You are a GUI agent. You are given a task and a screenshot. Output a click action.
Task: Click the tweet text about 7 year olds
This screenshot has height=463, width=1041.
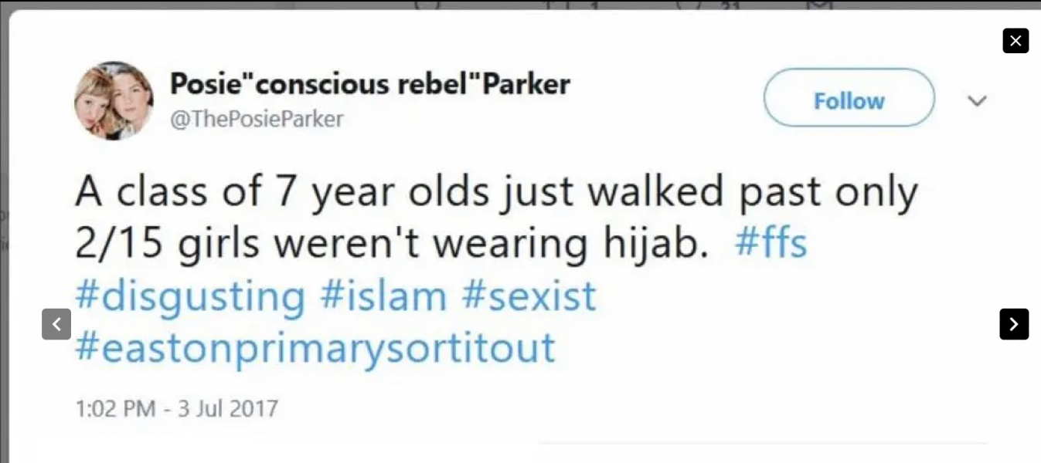click(495, 193)
